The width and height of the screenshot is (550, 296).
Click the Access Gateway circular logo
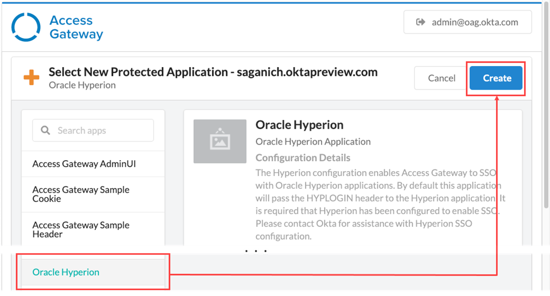click(x=26, y=27)
